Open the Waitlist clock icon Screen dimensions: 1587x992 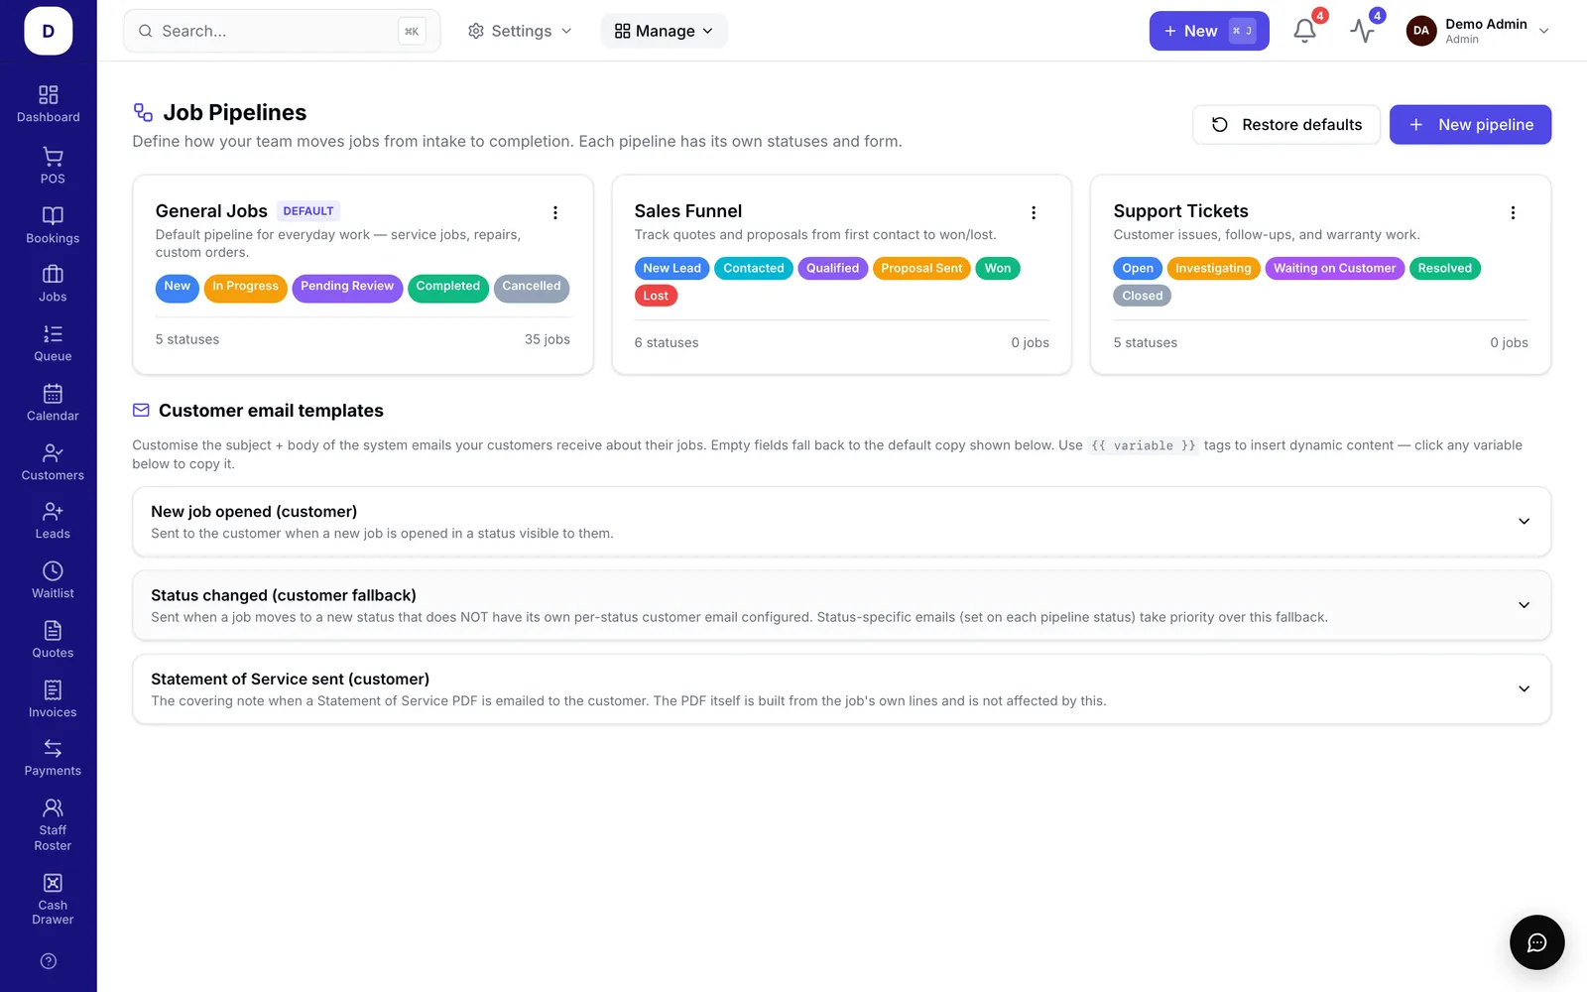coord(53,570)
